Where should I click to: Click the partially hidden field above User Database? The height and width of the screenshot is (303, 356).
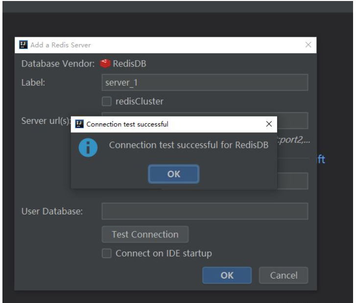(292, 181)
